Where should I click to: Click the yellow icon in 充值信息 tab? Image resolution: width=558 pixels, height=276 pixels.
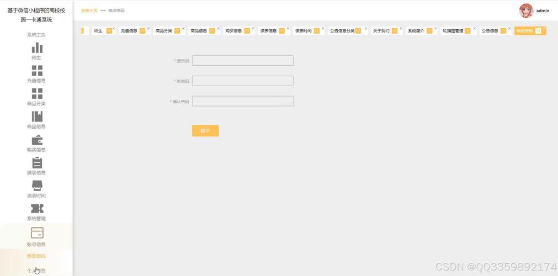click(142, 31)
